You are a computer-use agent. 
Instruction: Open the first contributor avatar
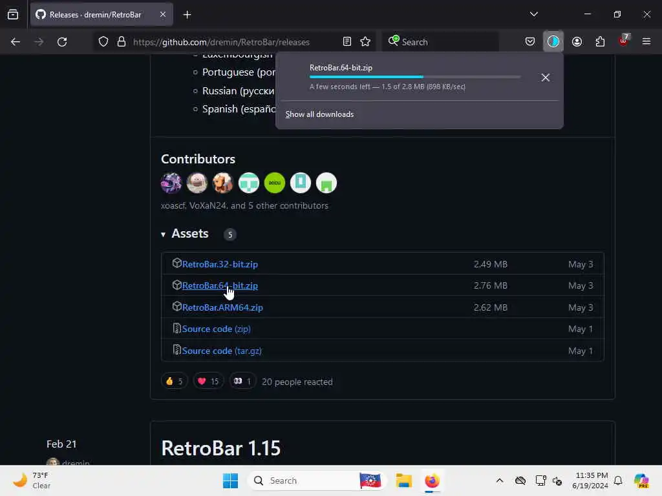pos(171,183)
